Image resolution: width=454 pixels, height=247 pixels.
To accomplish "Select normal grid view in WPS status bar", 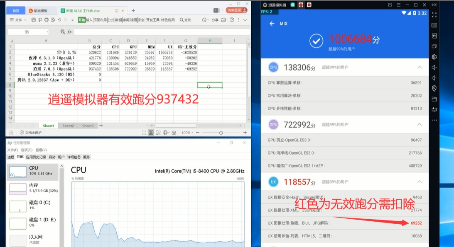I will pyautogui.click(x=151, y=133).
